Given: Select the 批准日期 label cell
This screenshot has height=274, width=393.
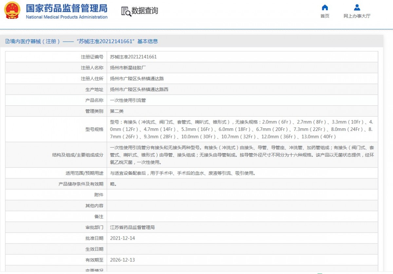Looking at the screenshot, I should click(56, 238).
